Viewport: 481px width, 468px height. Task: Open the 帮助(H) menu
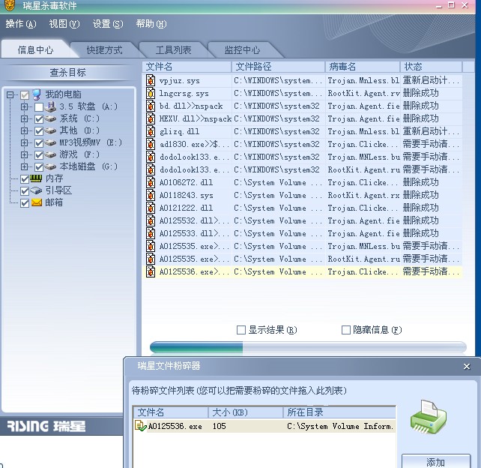click(151, 24)
